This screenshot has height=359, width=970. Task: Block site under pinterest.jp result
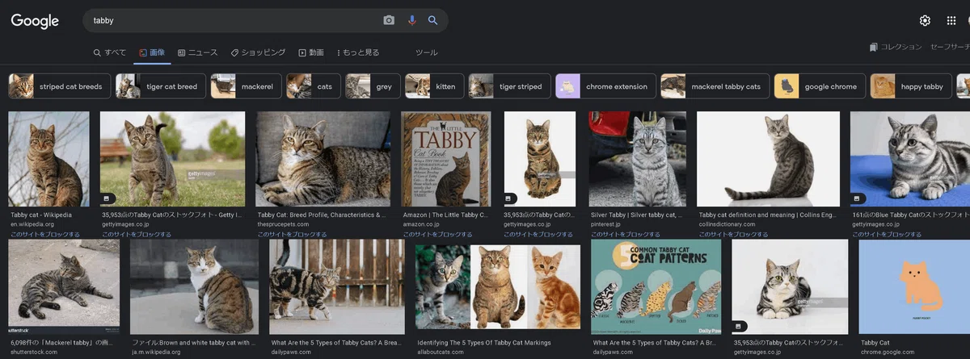coord(626,234)
